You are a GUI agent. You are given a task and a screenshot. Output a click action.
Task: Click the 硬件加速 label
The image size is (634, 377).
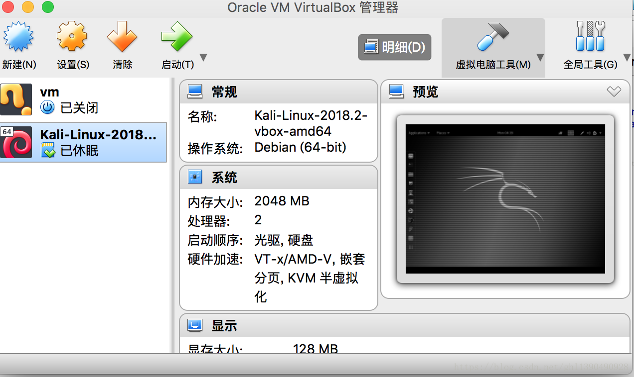coord(215,259)
